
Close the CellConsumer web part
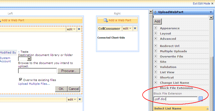coord(135,28)
